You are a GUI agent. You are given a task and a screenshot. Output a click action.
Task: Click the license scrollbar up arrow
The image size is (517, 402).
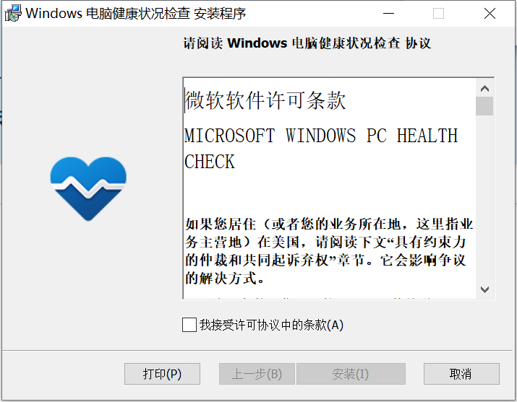coord(484,88)
